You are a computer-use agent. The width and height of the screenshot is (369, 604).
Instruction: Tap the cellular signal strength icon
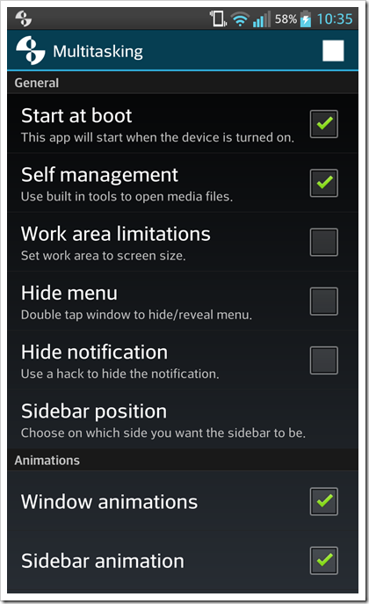(x=262, y=19)
